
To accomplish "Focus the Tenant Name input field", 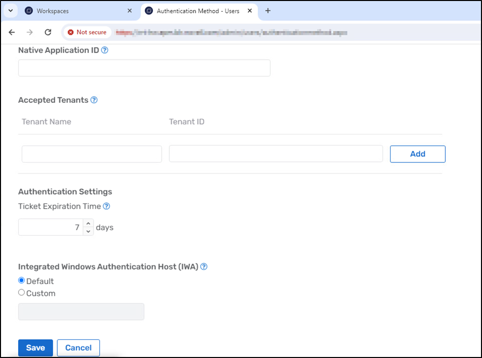I will pyautogui.click(x=91, y=154).
